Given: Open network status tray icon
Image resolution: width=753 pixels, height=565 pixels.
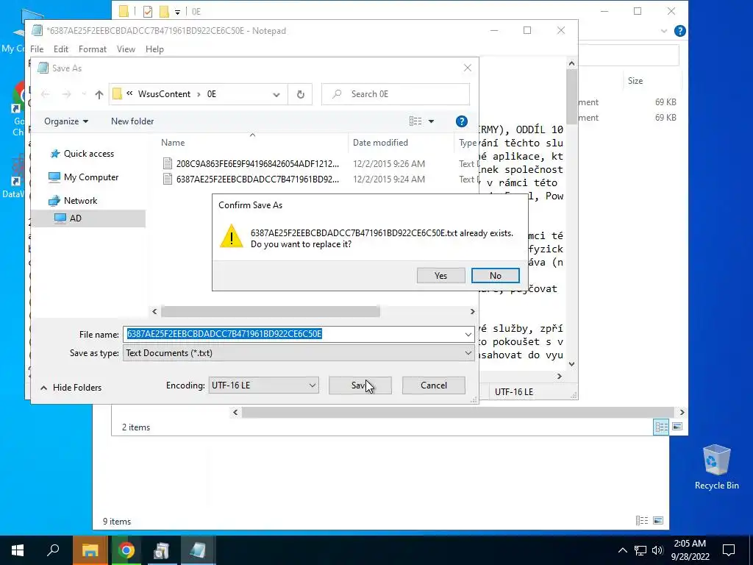Looking at the screenshot, I should 640,550.
